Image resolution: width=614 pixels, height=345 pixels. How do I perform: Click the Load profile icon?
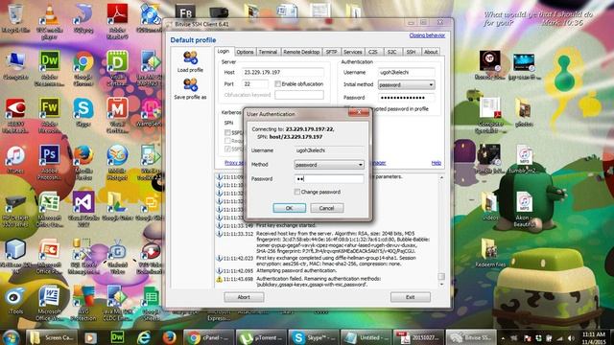tap(190, 58)
